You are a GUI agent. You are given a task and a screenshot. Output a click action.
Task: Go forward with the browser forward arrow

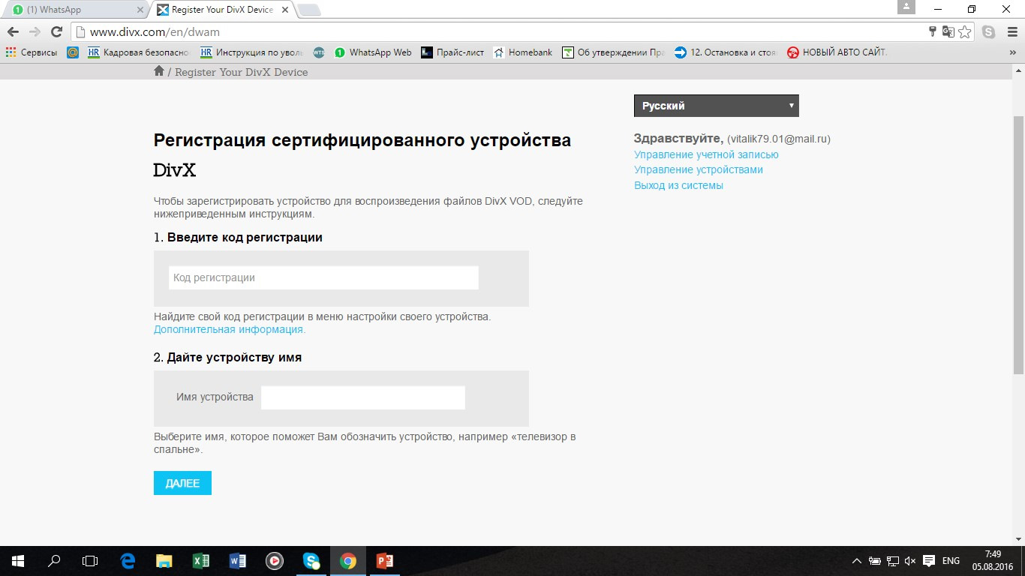pyautogui.click(x=35, y=31)
